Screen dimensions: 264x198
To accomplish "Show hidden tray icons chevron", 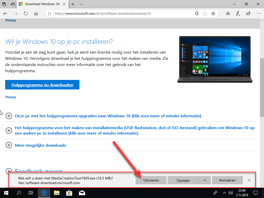I will (x=225, y=193).
